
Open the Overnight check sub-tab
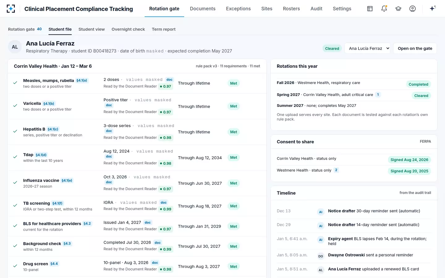128,29
